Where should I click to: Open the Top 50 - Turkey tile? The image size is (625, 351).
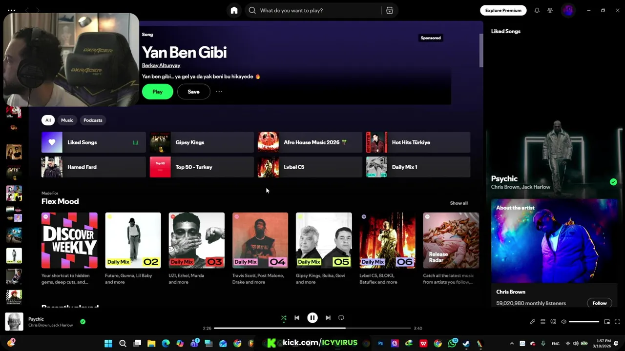click(202, 167)
